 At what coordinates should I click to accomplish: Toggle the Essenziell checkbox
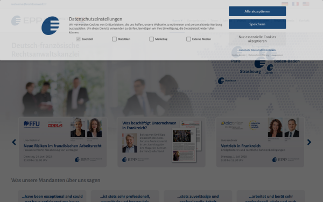(78, 39)
